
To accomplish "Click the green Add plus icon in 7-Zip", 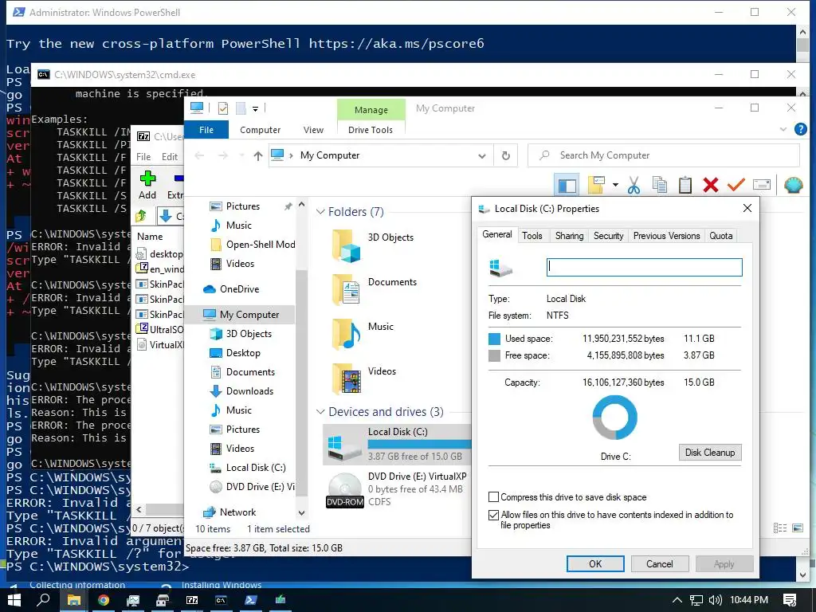I will [147, 178].
